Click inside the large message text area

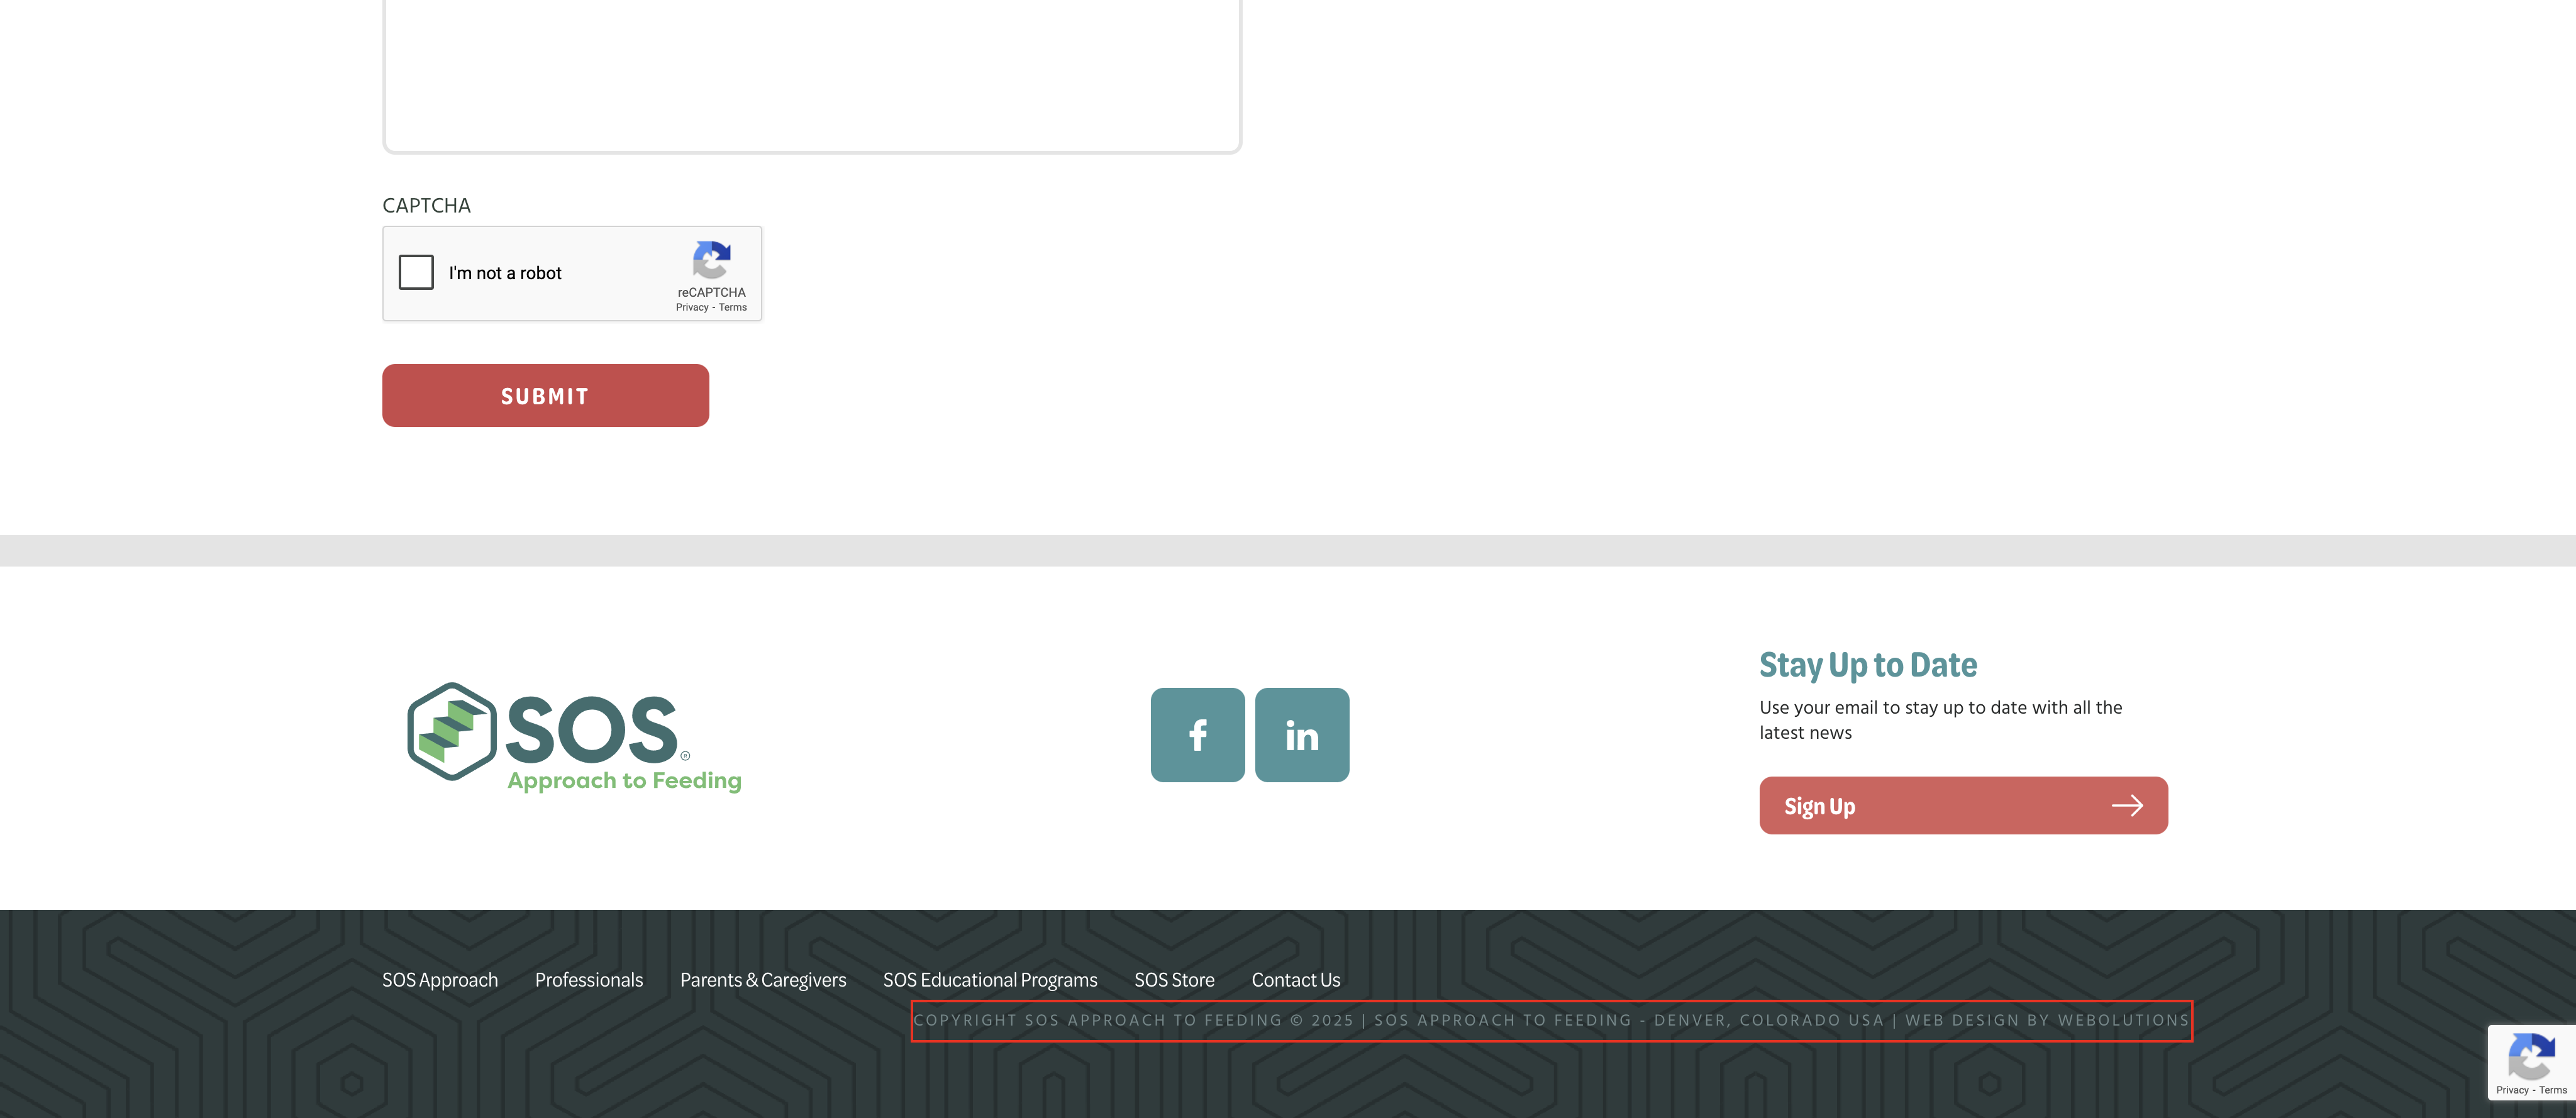click(x=811, y=70)
